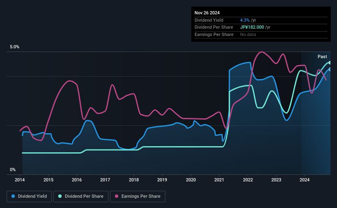
Task: Select the 2014 label on the x-axis
Action: pos(20,180)
